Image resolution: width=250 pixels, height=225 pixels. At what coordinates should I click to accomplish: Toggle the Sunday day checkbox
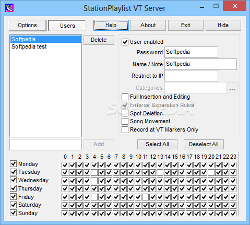tap(13, 212)
